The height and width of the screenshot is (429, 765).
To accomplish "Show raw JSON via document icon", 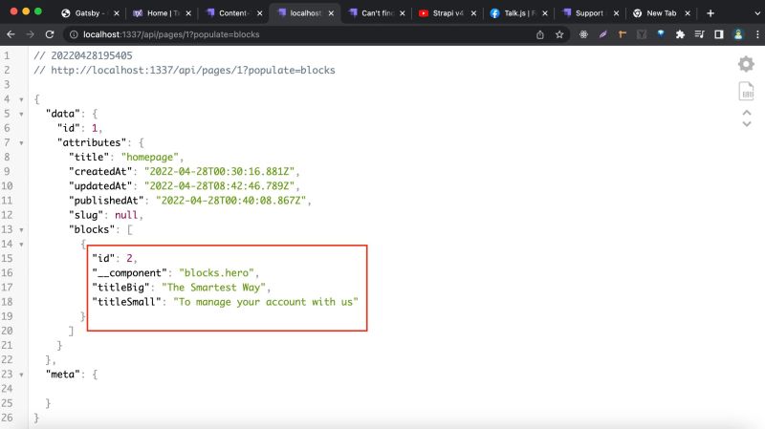I will pyautogui.click(x=747, y=91).
